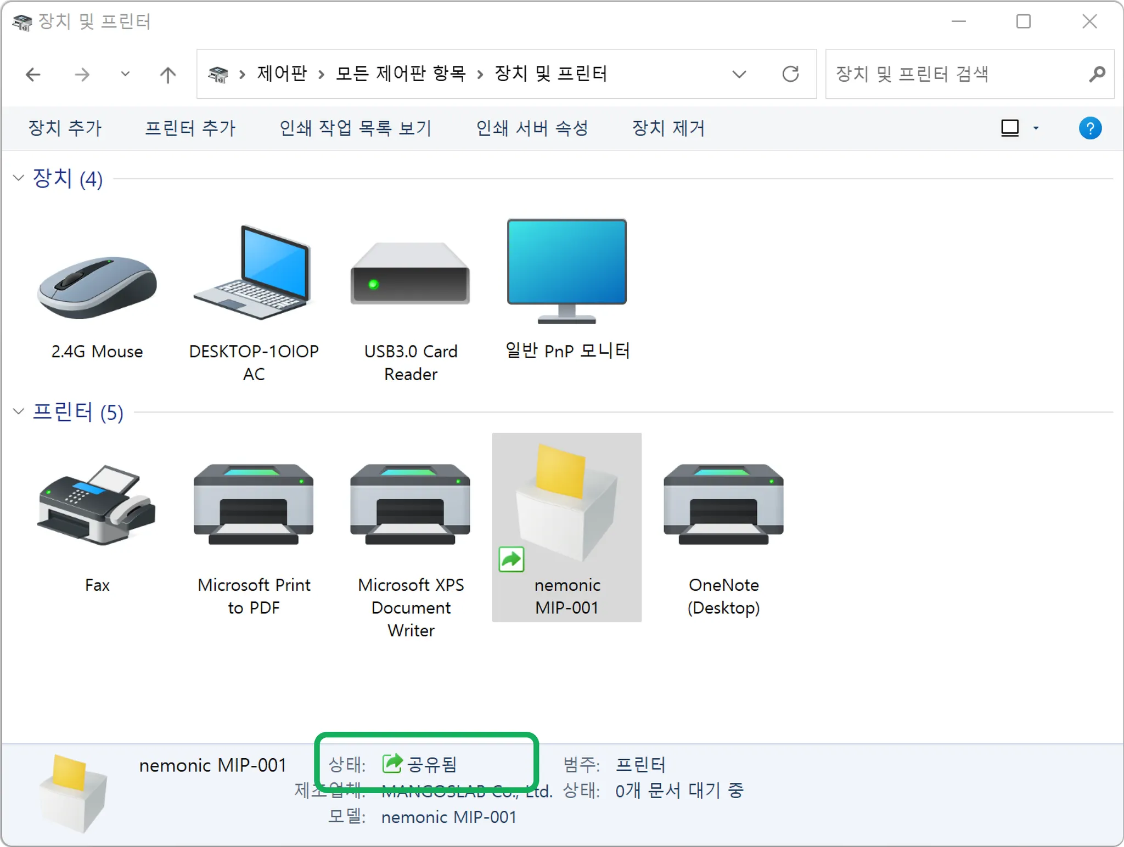Select the 2.4G Mouse device icon
The width and height of the screenshot is (1124, 847).
pos(97,287)
